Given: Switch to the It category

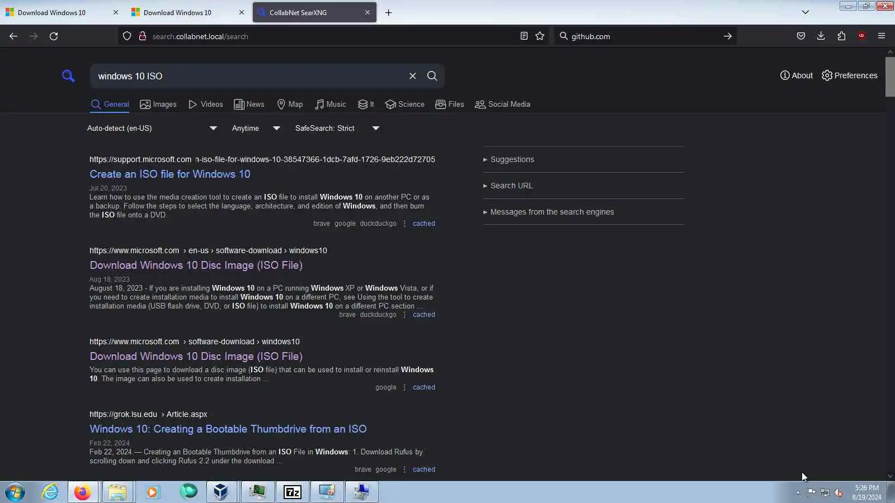Looking at the screenshot, I should [366, 105].
